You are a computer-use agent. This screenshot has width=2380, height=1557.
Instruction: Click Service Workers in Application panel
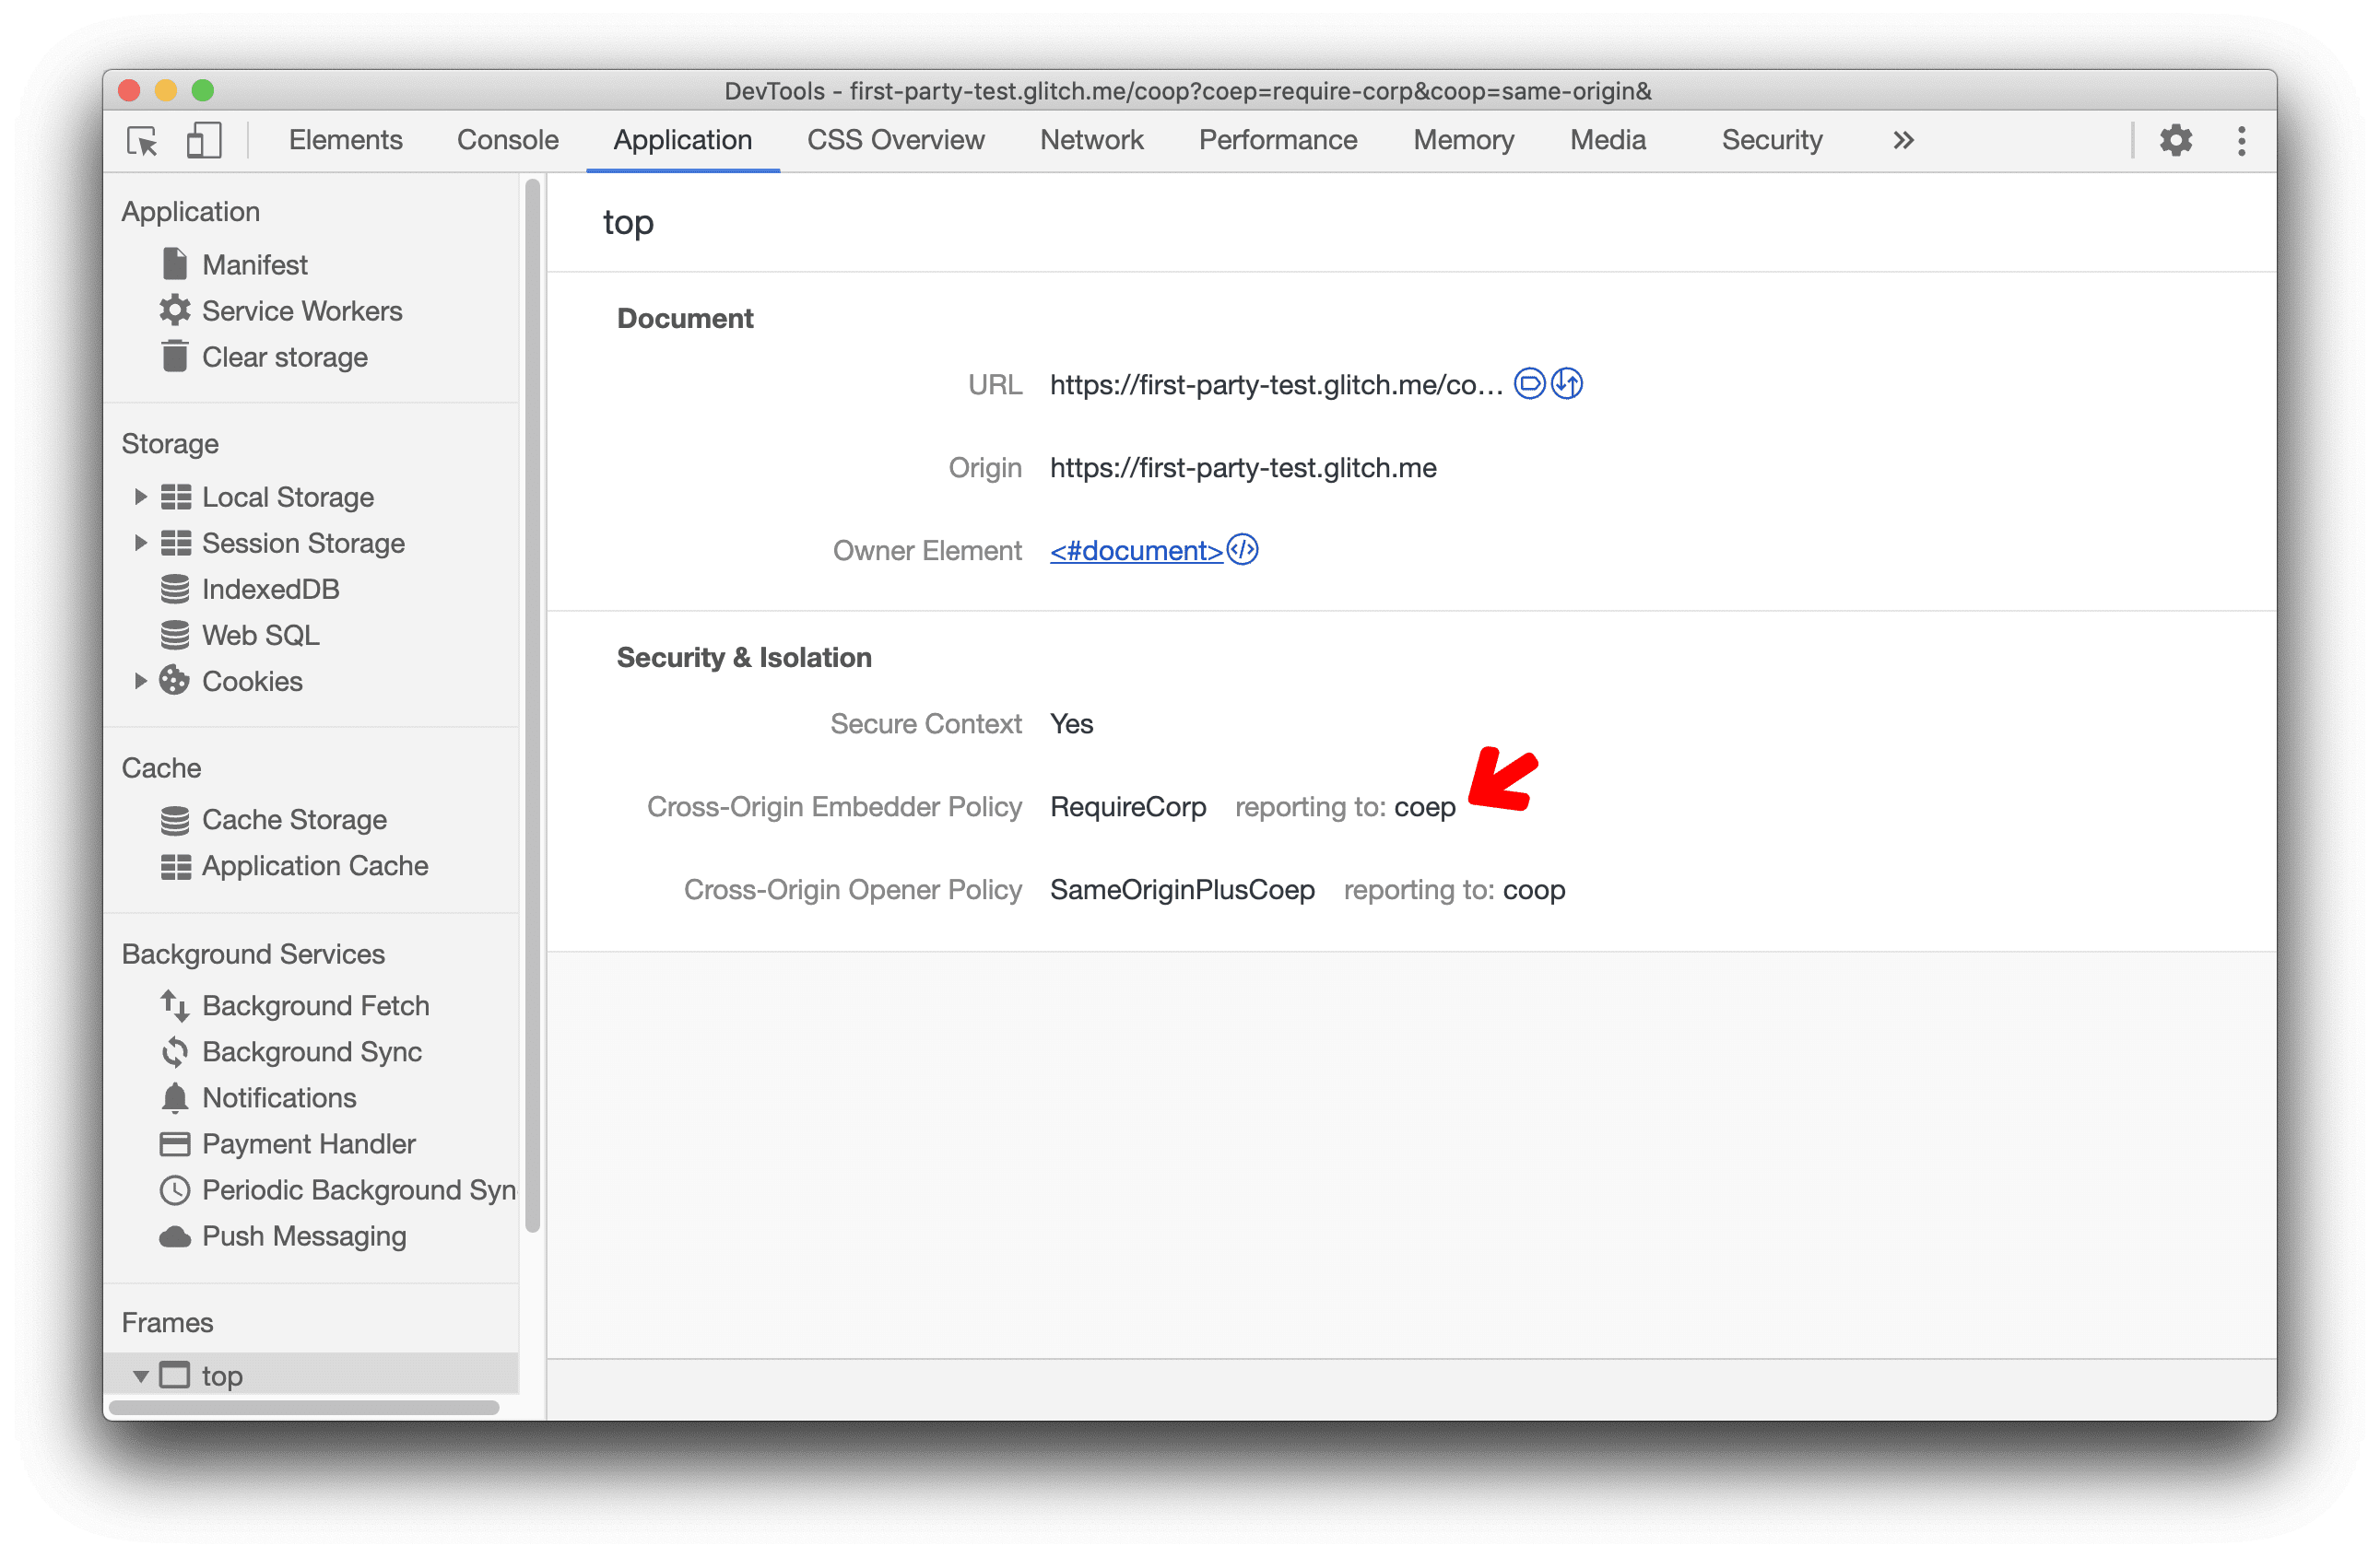click(300, 311)
